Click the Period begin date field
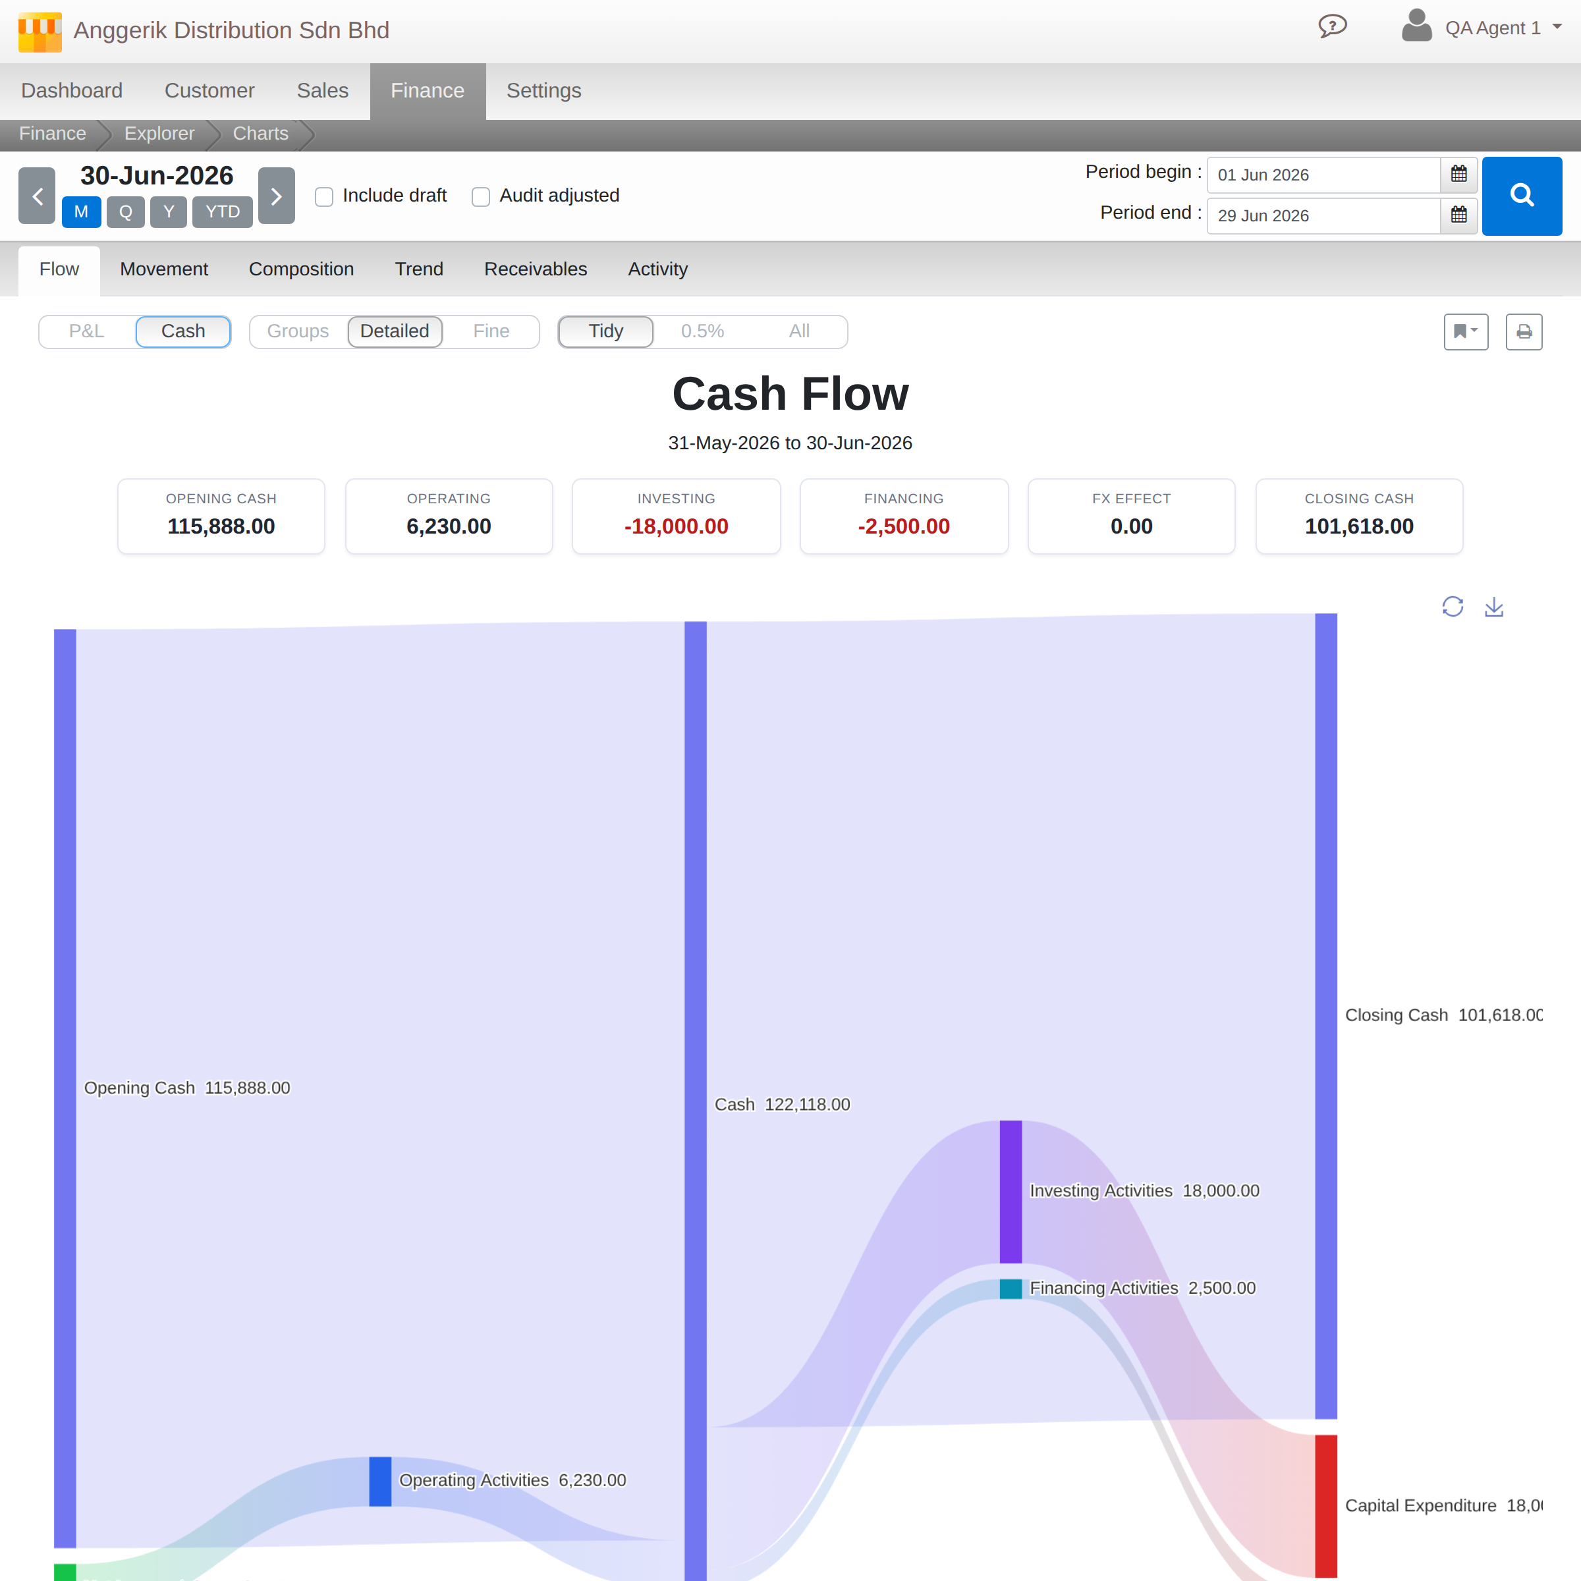This screenshot has height=1581, width=1581. pos(1323,175)
